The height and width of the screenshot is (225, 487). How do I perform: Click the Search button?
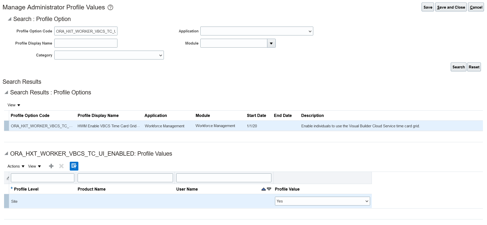coord(458,67)
